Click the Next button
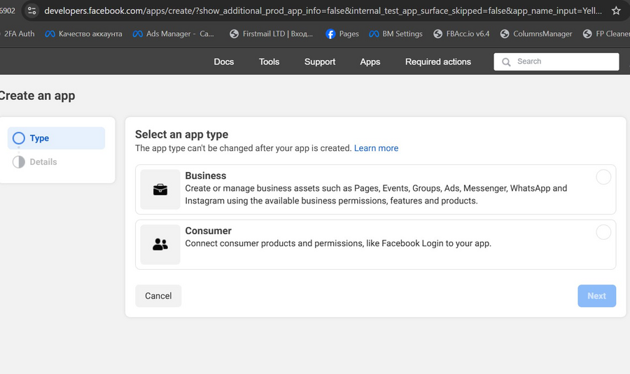630x374 pixels. (596, 296)
